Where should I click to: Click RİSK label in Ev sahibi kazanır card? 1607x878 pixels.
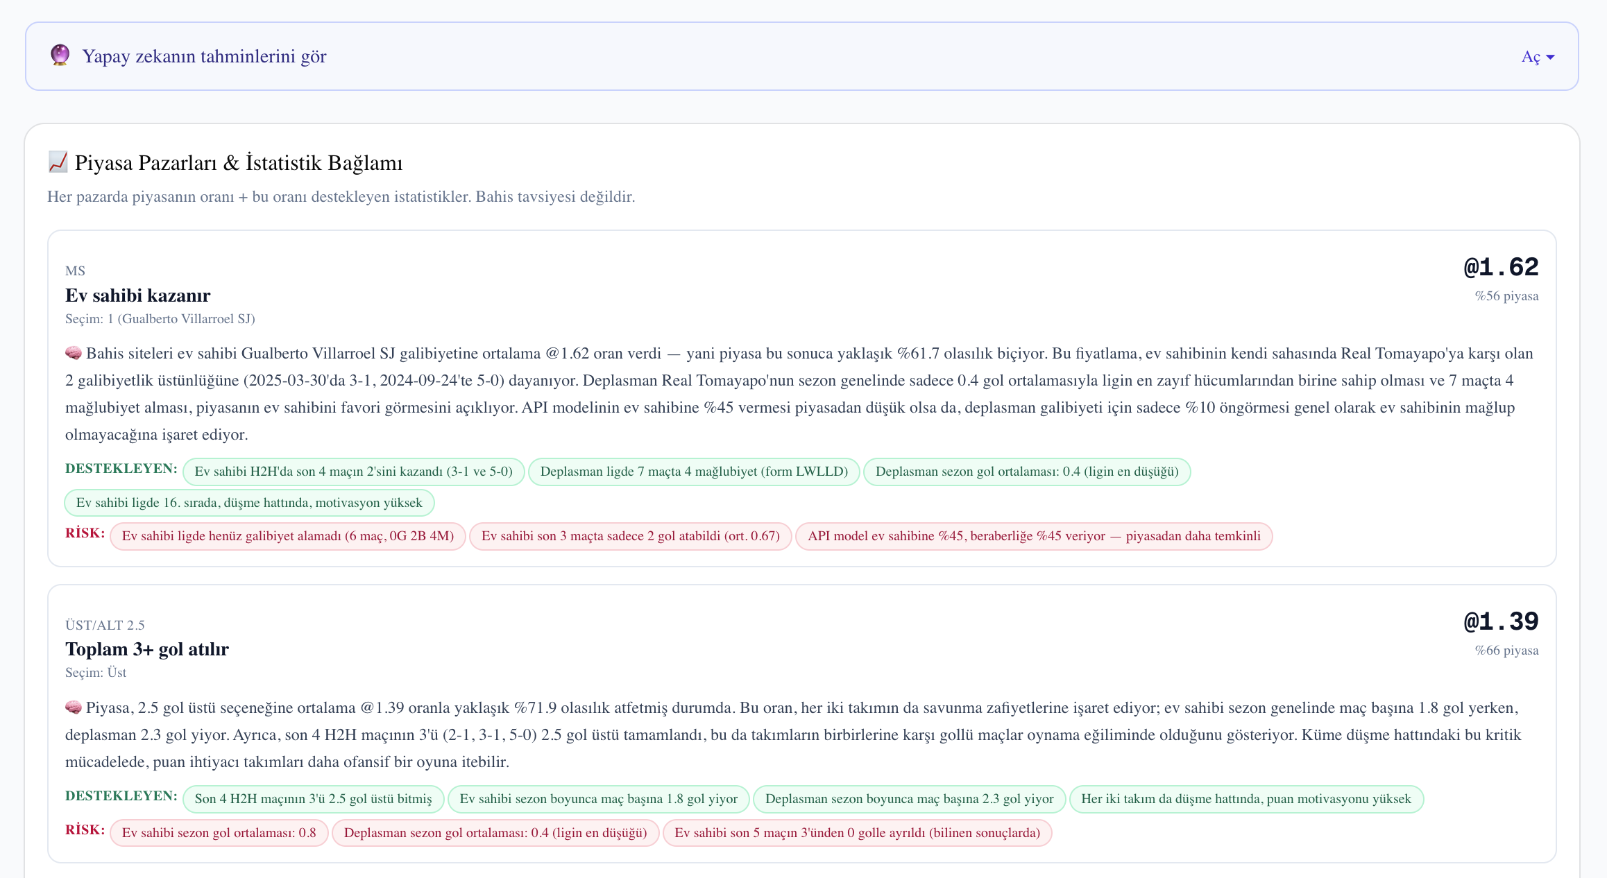[x=85, y=533]
